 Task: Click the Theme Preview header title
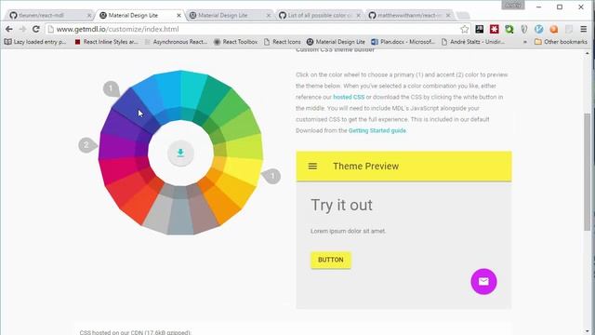coord(365,166)
